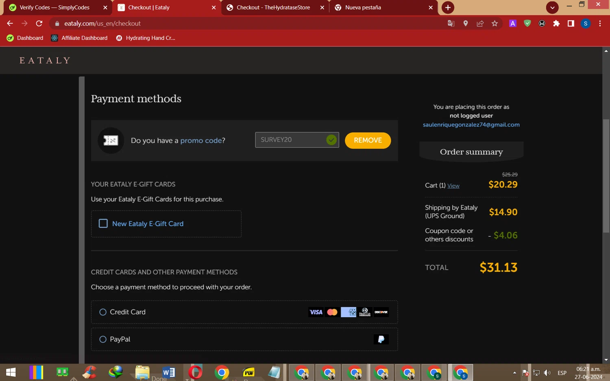Reload the Eataly checkout page
This screenshot has height=381, width=610.
pos(39,24)
